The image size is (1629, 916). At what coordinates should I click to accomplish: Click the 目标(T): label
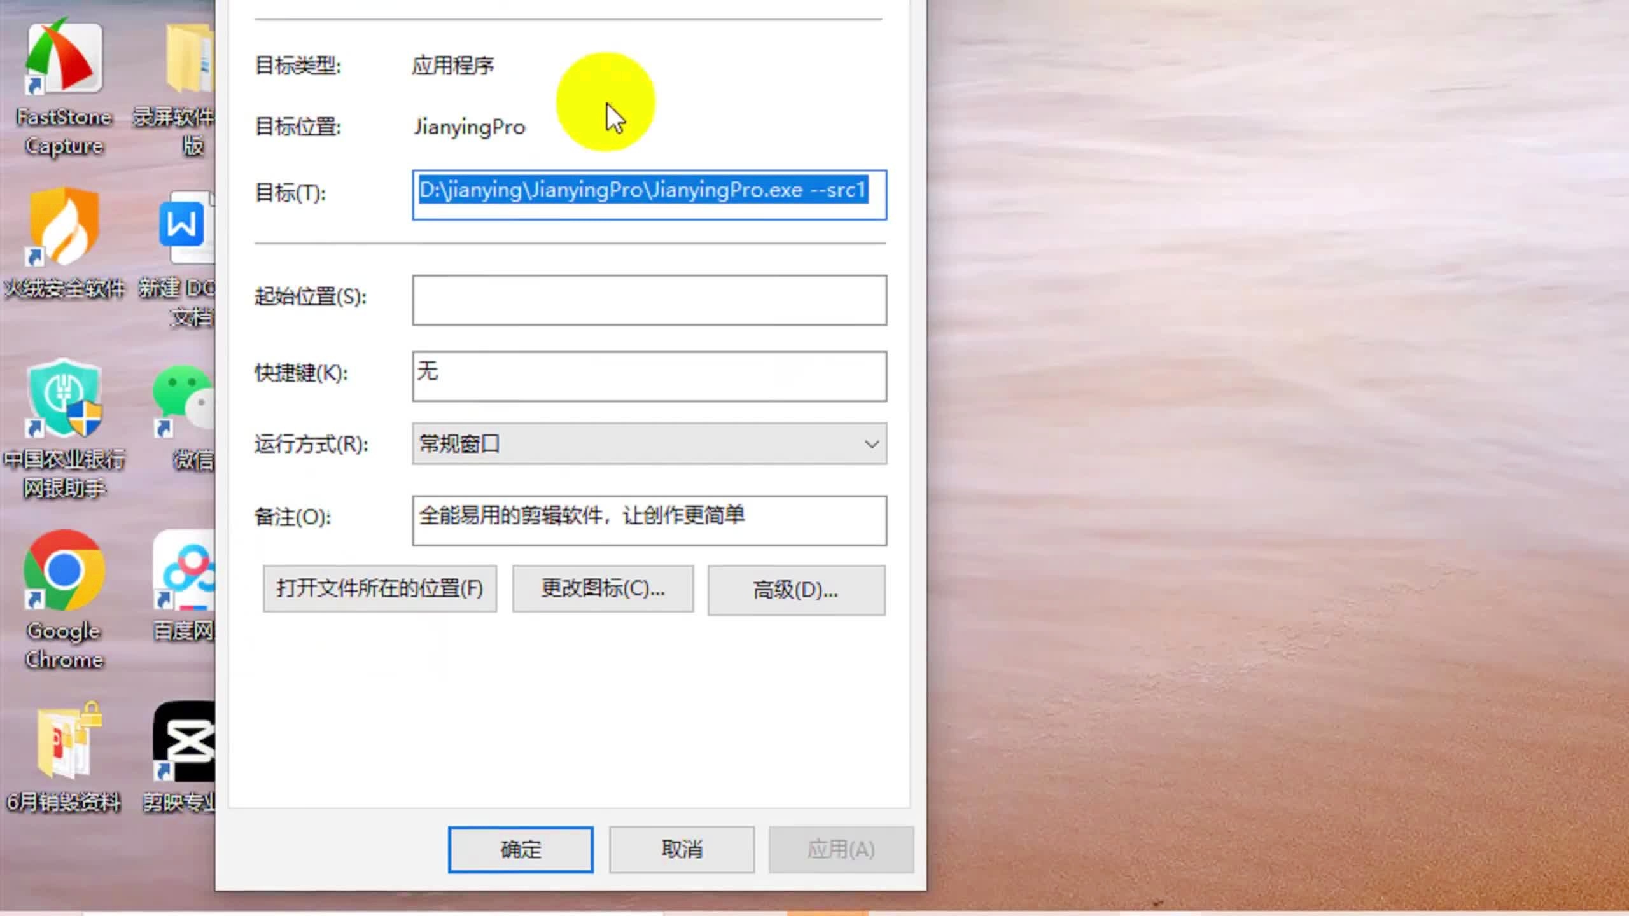point(290,192)
